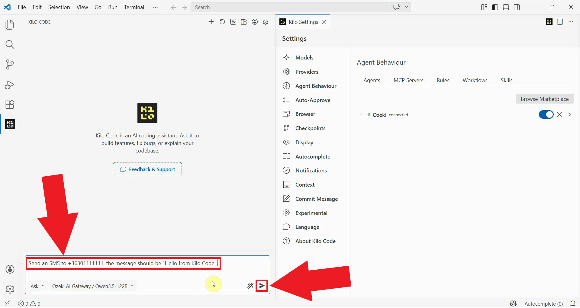The width and height of the screenshot is (580, 308).
Task: Open the chat icon beside the search bar
Action: [x=397, y=7]
